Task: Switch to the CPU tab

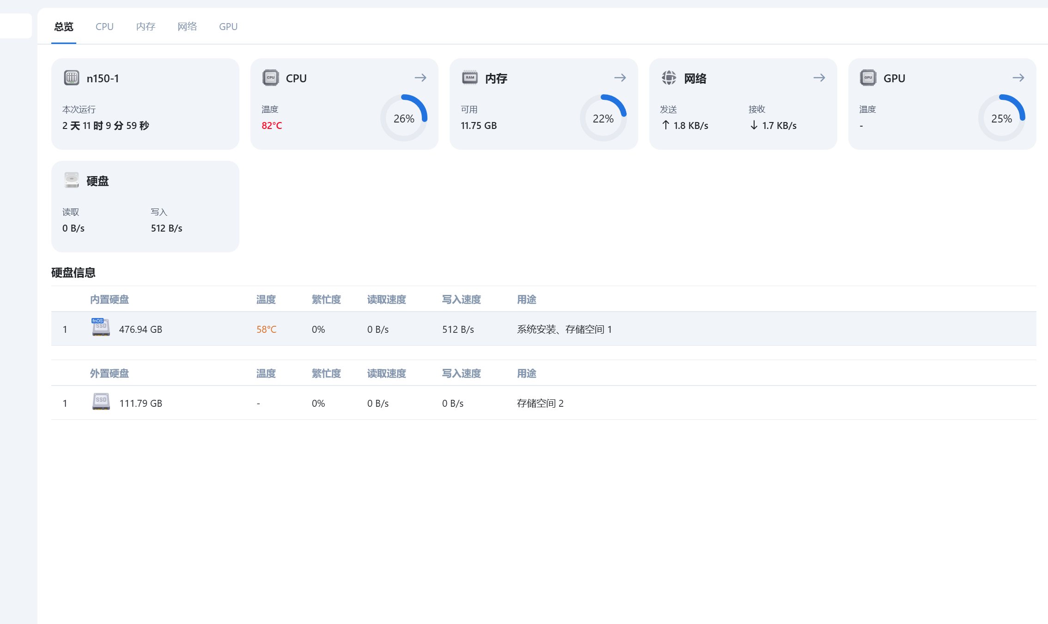Action: 104,26
